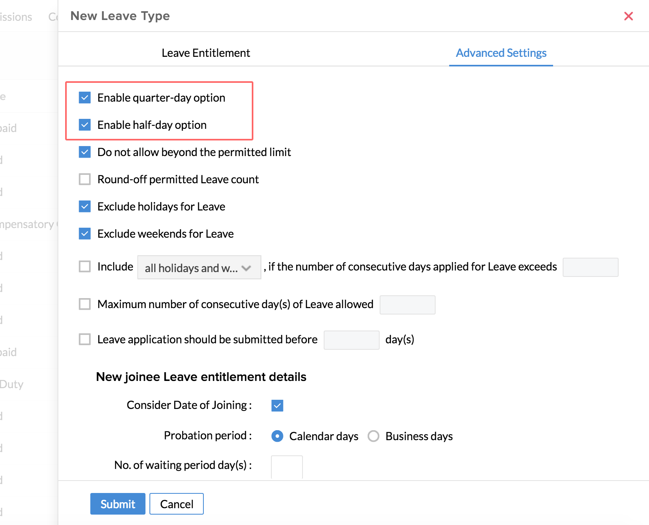Toggle Do not allow beyond permitted limit

(x=85, y=152)
